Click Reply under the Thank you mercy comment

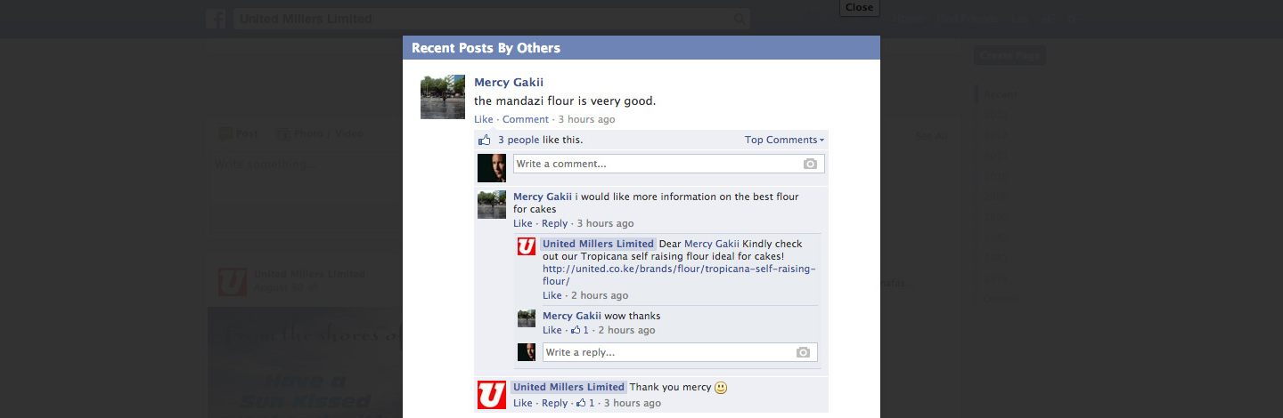tap(554, 403)
